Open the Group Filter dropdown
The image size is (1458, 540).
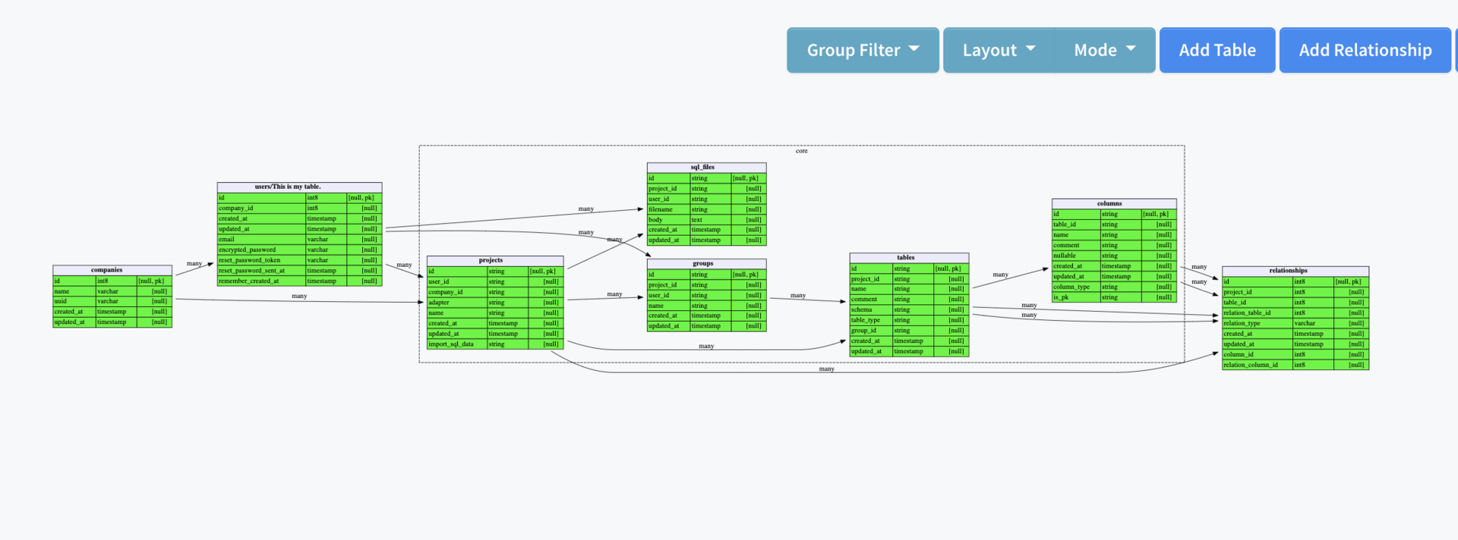(863, 50)
